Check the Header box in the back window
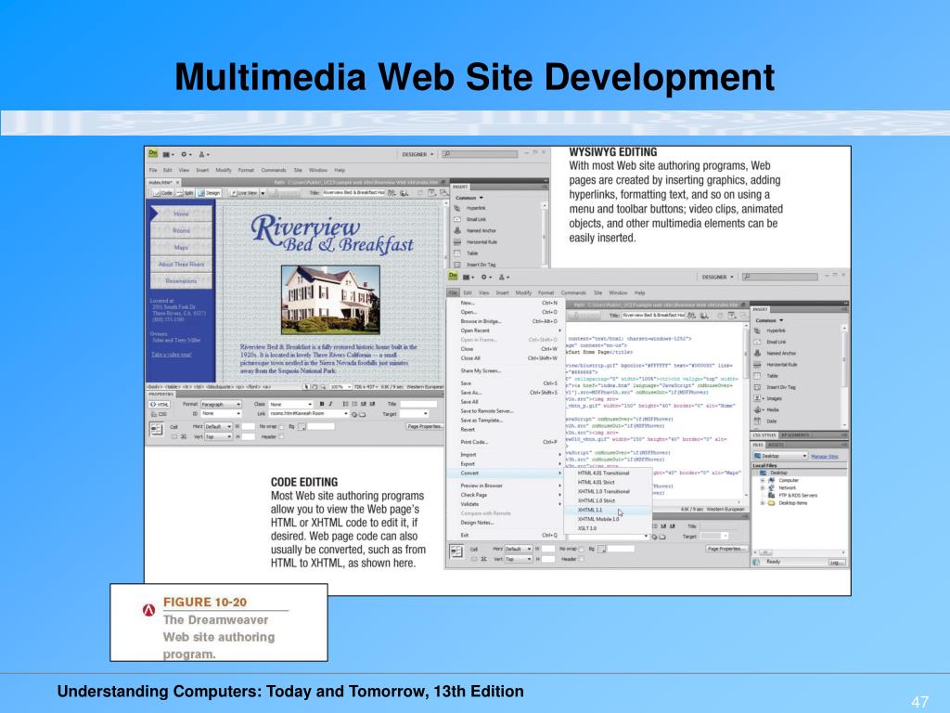Screen dimensions: 950x713 pyautogui.click(x=280, y=436)
